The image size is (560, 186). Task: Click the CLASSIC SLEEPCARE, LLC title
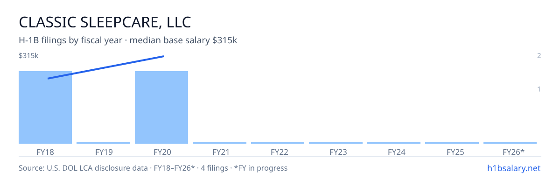[x=105, y=22]
